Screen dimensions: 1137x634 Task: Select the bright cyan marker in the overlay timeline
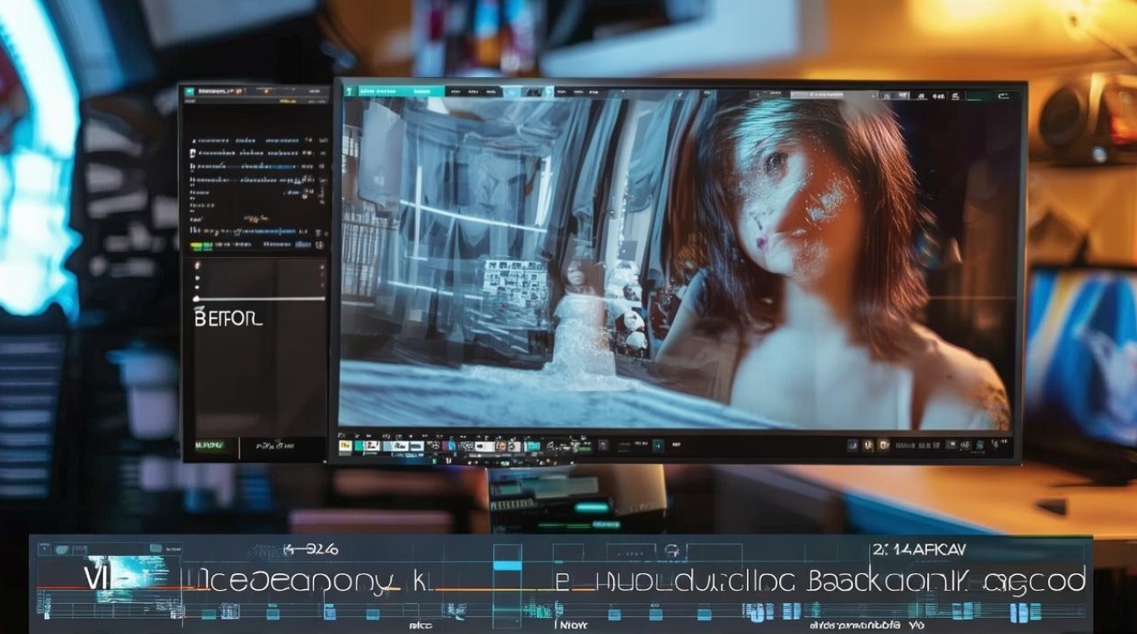pos(508,564)
